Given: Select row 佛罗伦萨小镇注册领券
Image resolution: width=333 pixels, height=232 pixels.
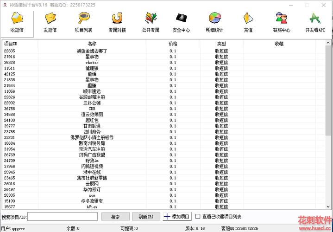Looking at the screenshot, I should click(x=163, y=137).
